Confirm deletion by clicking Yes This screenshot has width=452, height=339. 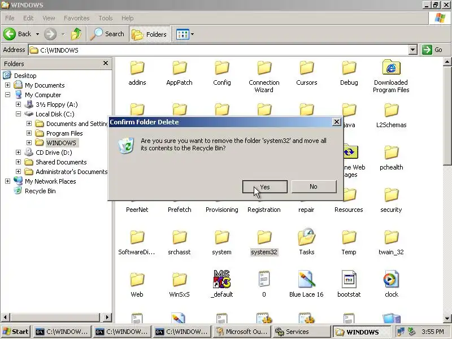pos(264,187)
